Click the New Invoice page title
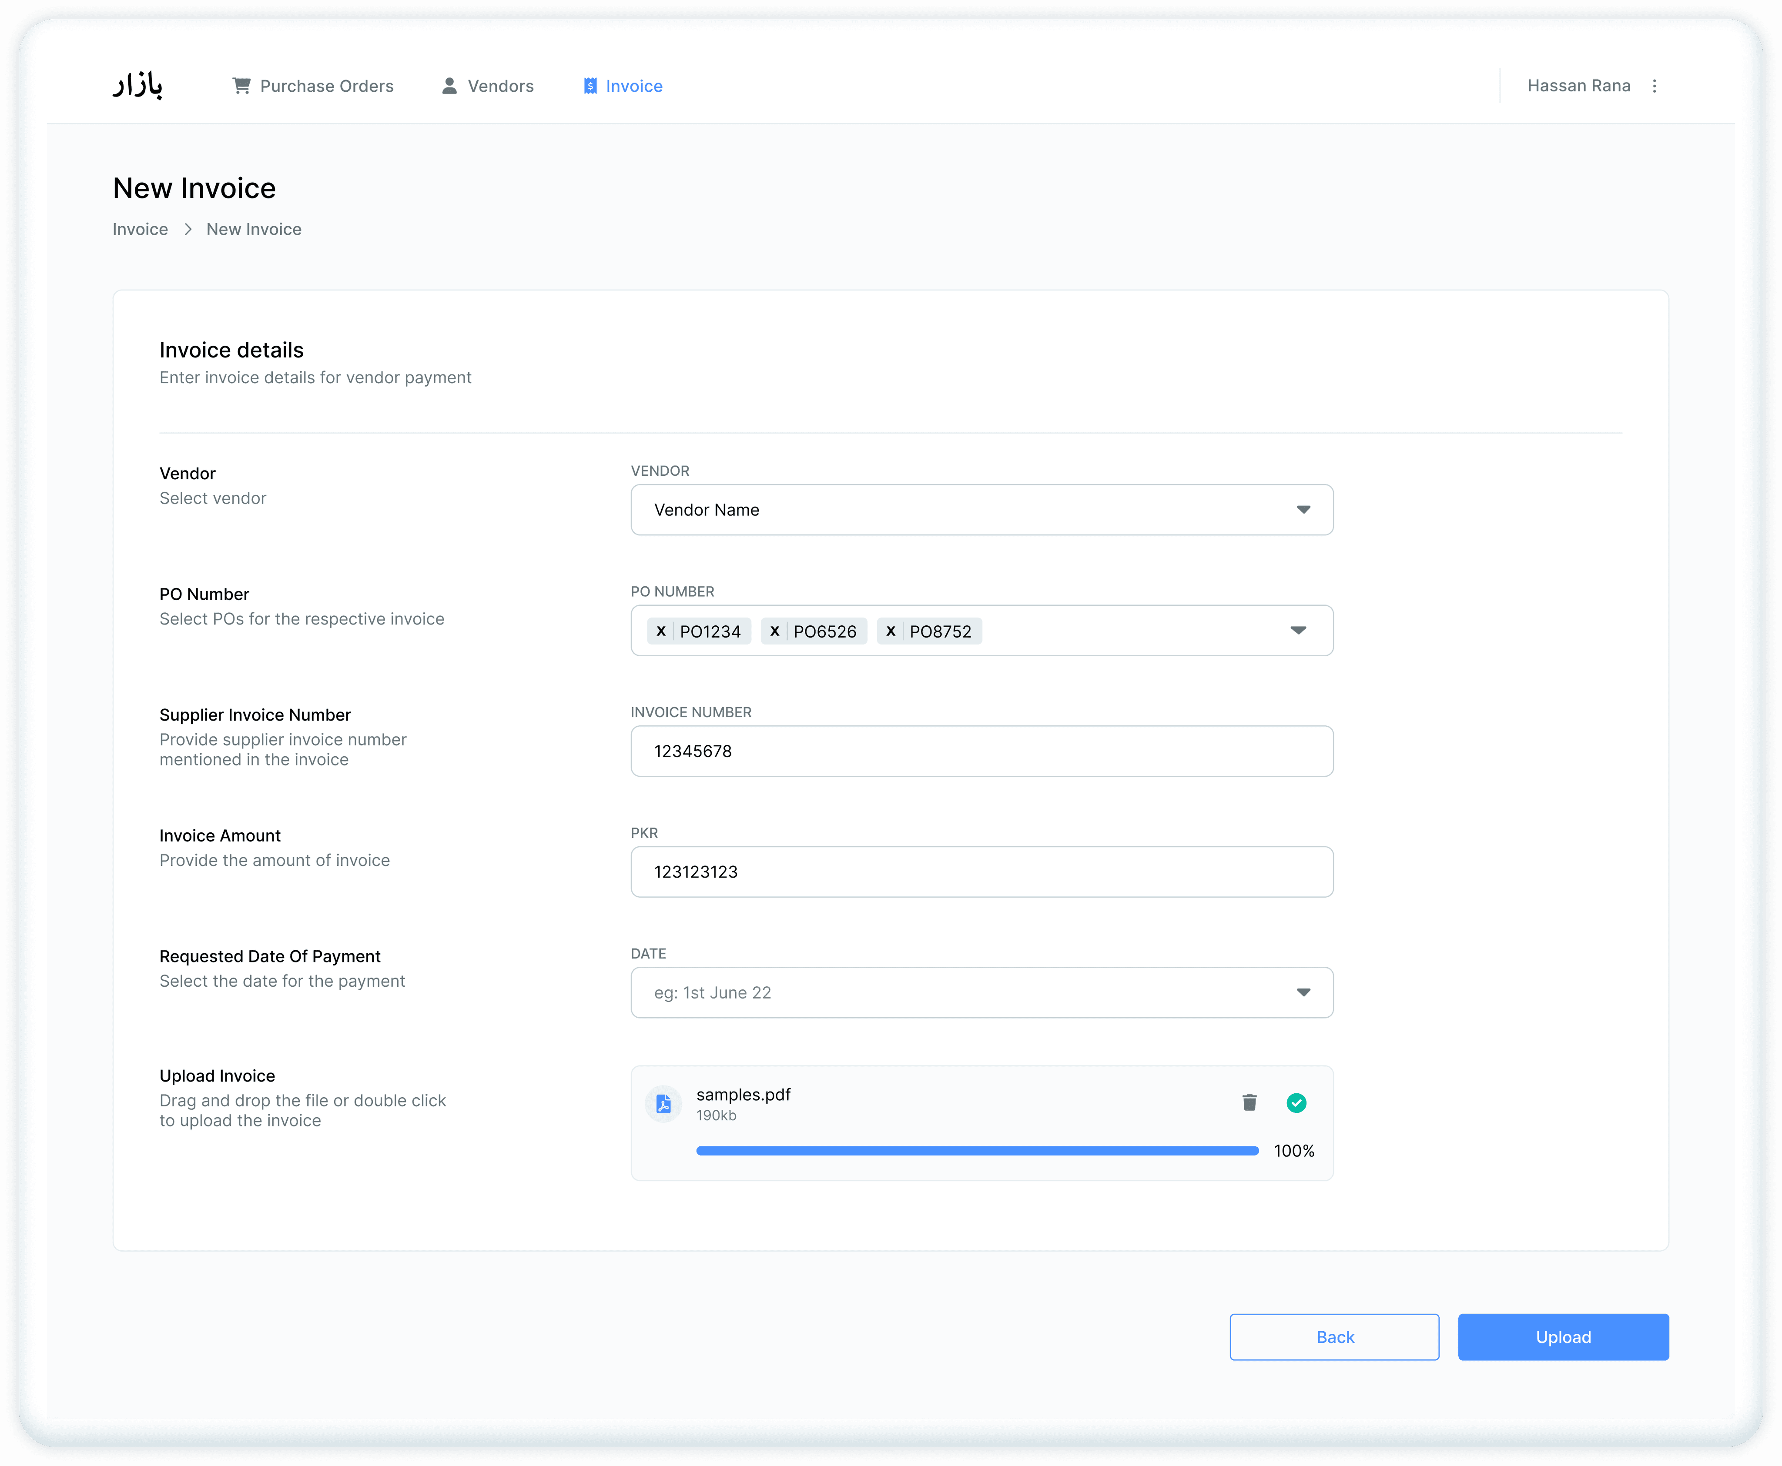 pos(194,188)
